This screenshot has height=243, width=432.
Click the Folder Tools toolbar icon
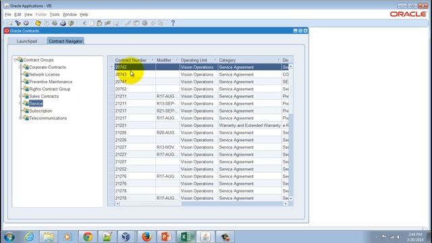tap(161, 23)
